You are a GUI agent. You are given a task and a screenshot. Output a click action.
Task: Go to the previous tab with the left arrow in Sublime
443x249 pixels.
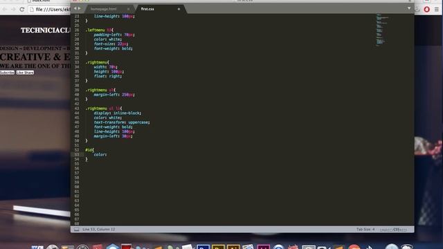(75, 8)
